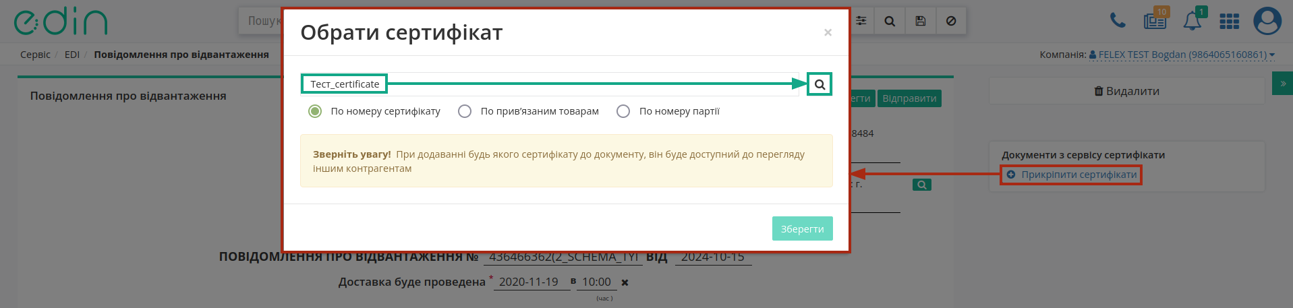Click the phone support icon
Viewport: 1293px width, 308px height.
(1118, 21)
